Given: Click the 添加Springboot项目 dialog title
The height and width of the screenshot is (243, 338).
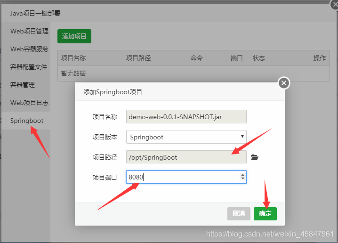Looking at the screenshot, I should [113, 92].
